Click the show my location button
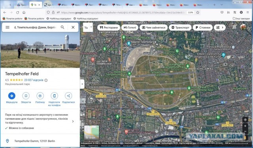 click(245, 120)
